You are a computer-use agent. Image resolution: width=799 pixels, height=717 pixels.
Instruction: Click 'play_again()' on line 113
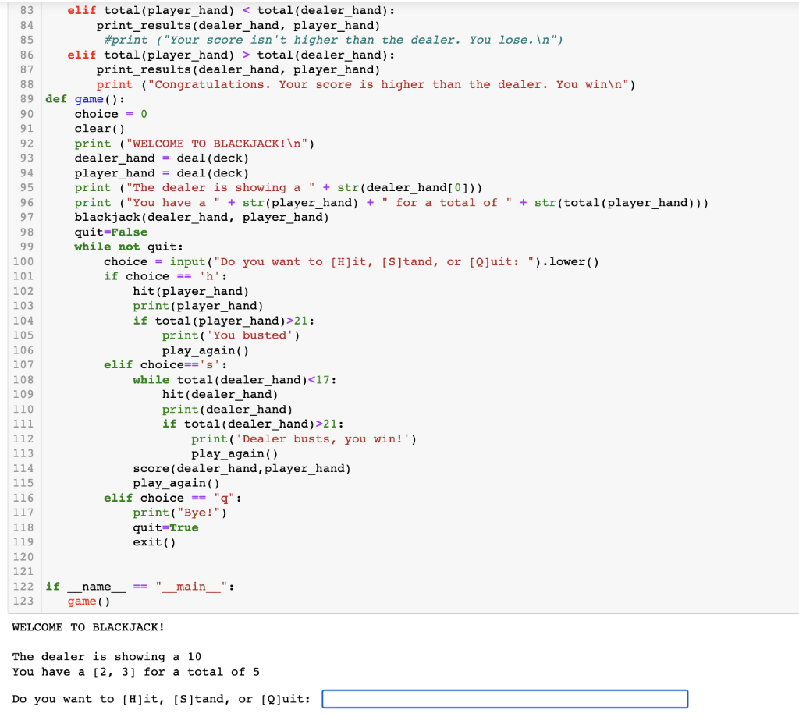point(234,453)
